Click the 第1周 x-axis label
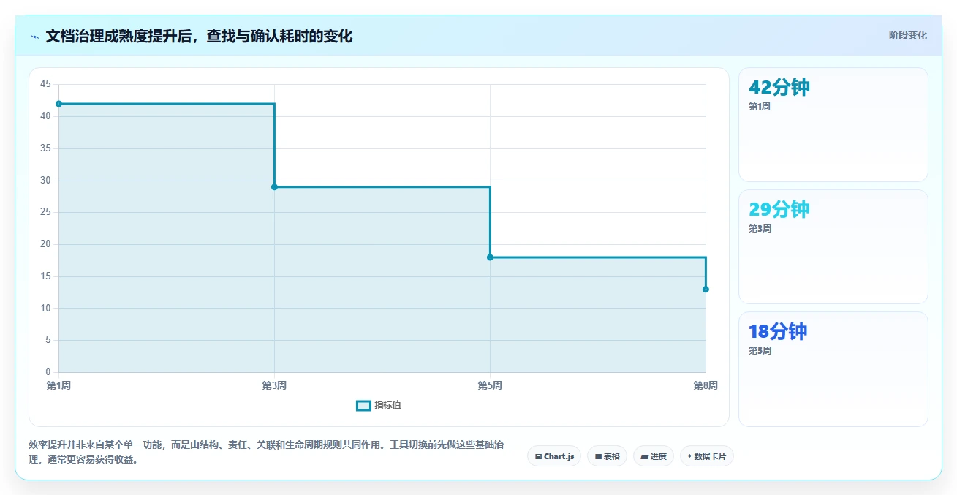 (58, 385)
